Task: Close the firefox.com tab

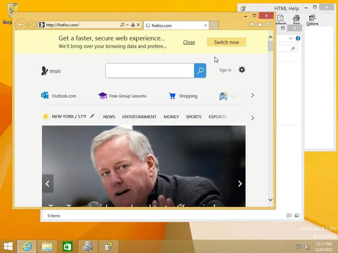Action: click(x=205, y=25)
